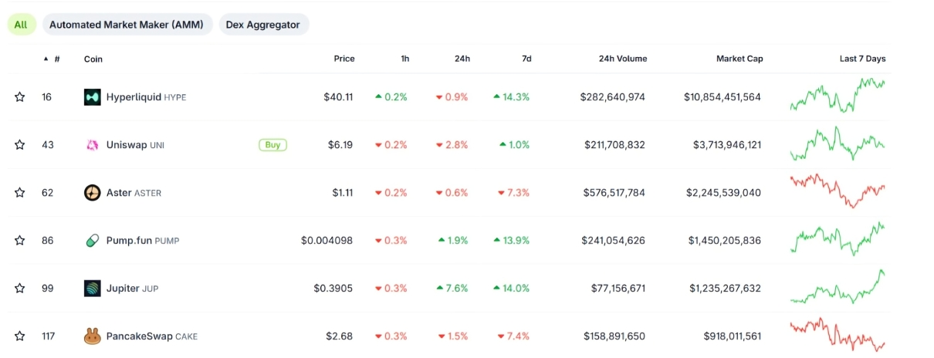
Task: Click the Uniswap unicorn logo icon
Action: 92,145
